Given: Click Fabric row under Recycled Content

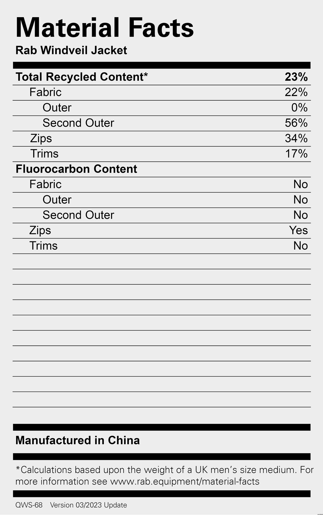Looking at the screenshot, I should pyautogui.click(x=45, y=92).
